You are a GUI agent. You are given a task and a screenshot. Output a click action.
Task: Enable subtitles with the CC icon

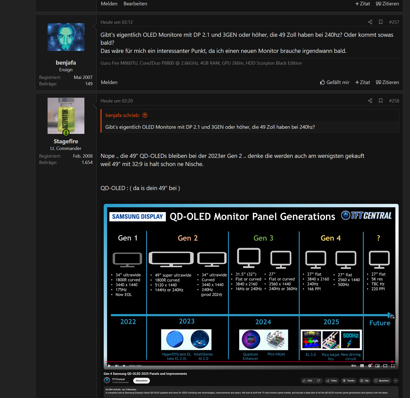click(x=362, y=366)
